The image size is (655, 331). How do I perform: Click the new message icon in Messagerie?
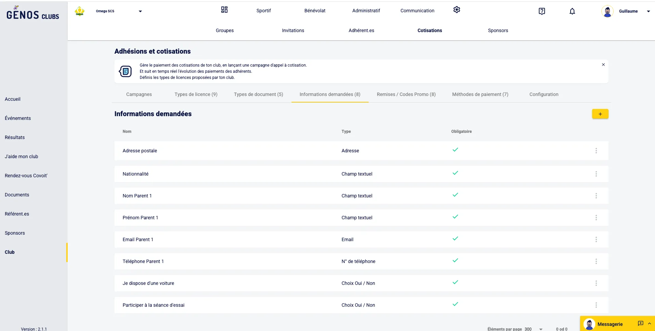(x=640, y=323)
